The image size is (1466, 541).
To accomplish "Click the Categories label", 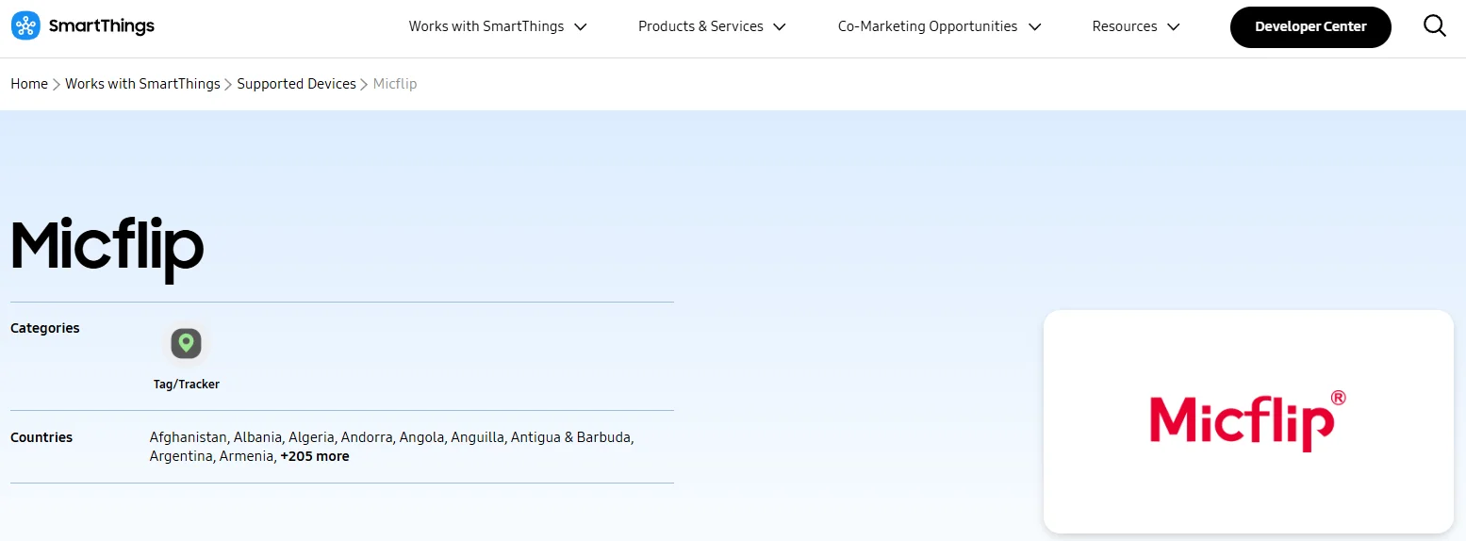I will [45, 328].
